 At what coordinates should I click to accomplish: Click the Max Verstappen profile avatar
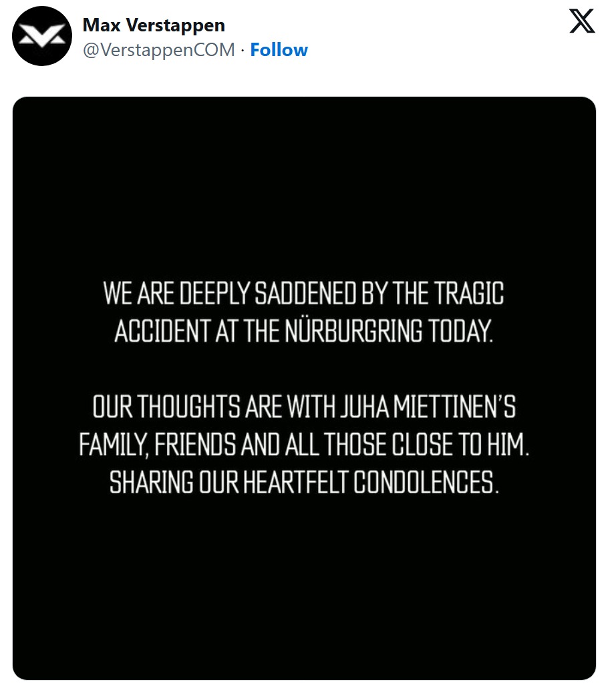coord(42,36)
